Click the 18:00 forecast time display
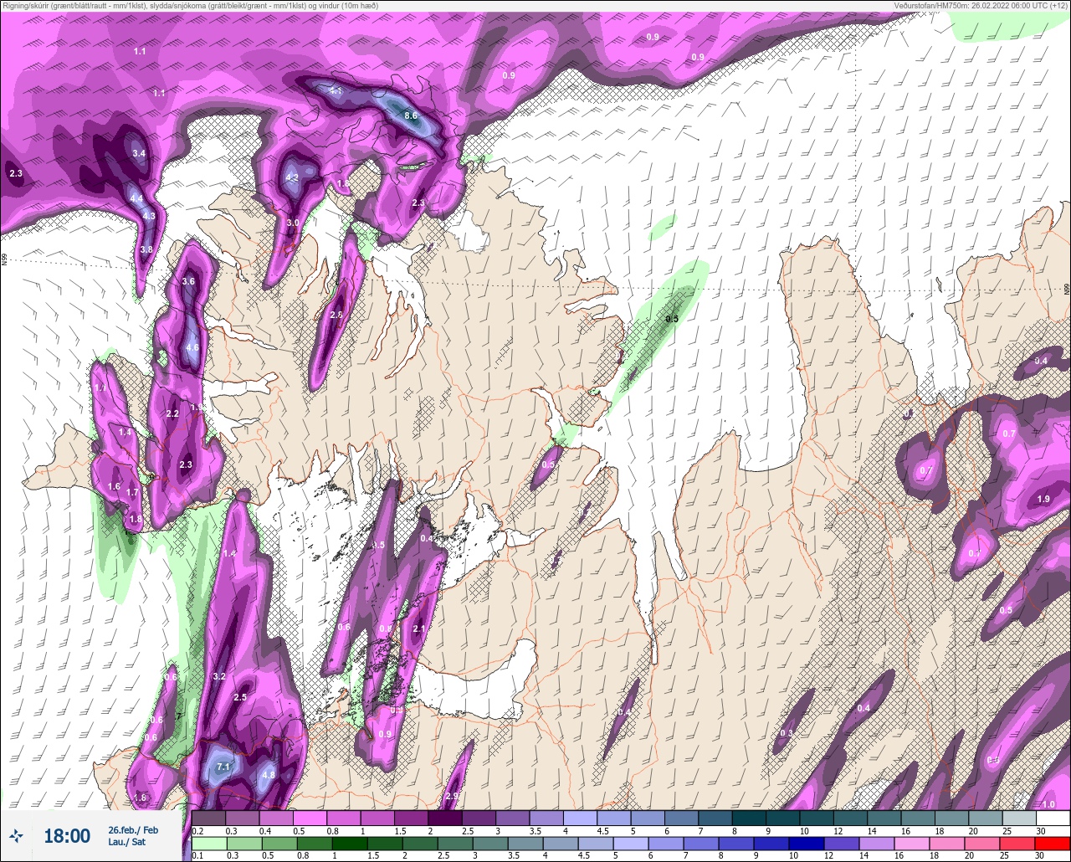1071x862 pixels. coord(67,836)
